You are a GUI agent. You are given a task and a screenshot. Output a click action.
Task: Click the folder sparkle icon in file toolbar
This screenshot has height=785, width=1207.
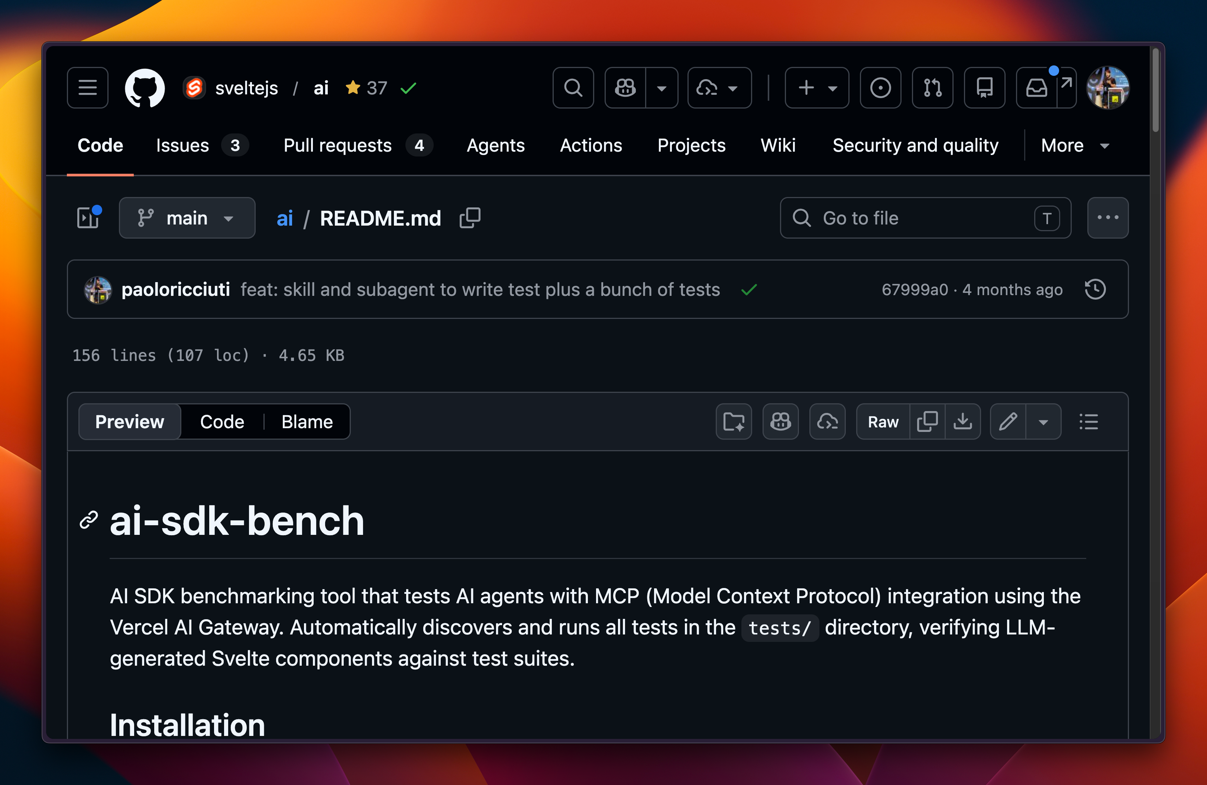[733, 422]
